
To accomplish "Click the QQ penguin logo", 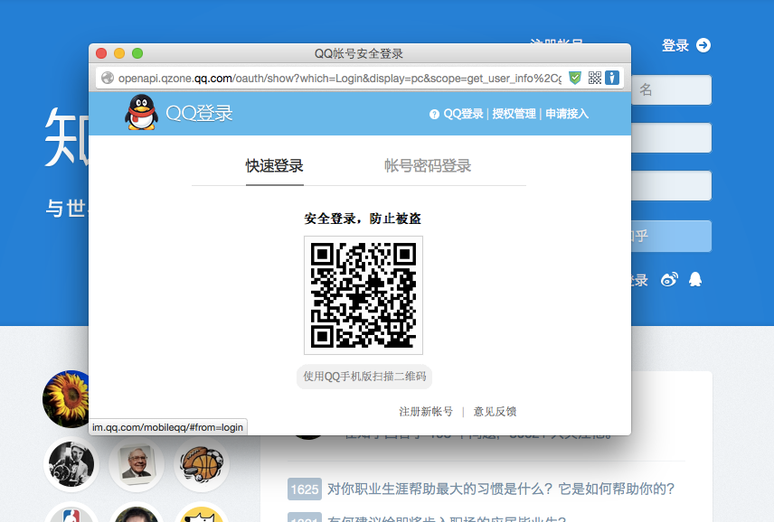I will click(x=140, y=113).
